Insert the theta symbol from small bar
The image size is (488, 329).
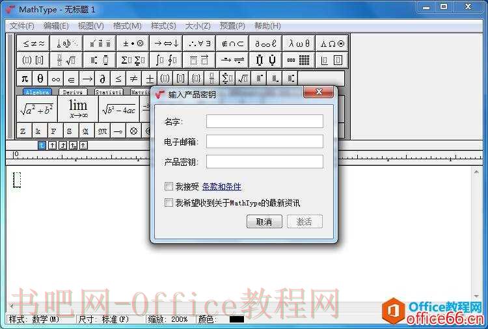tap(40, 79)
